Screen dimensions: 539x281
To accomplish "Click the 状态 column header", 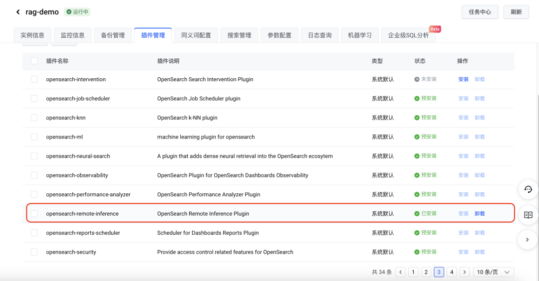I will 420,61.
